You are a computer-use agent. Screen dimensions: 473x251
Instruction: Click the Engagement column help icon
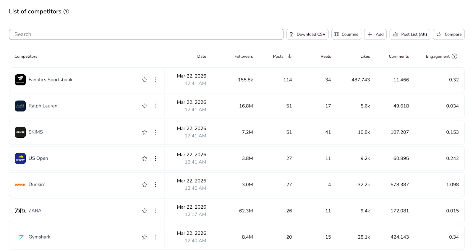455,56
